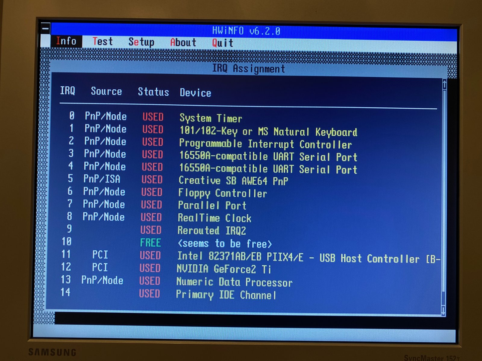Click the PnP/Node source for IRQ 8

[104, 217]
